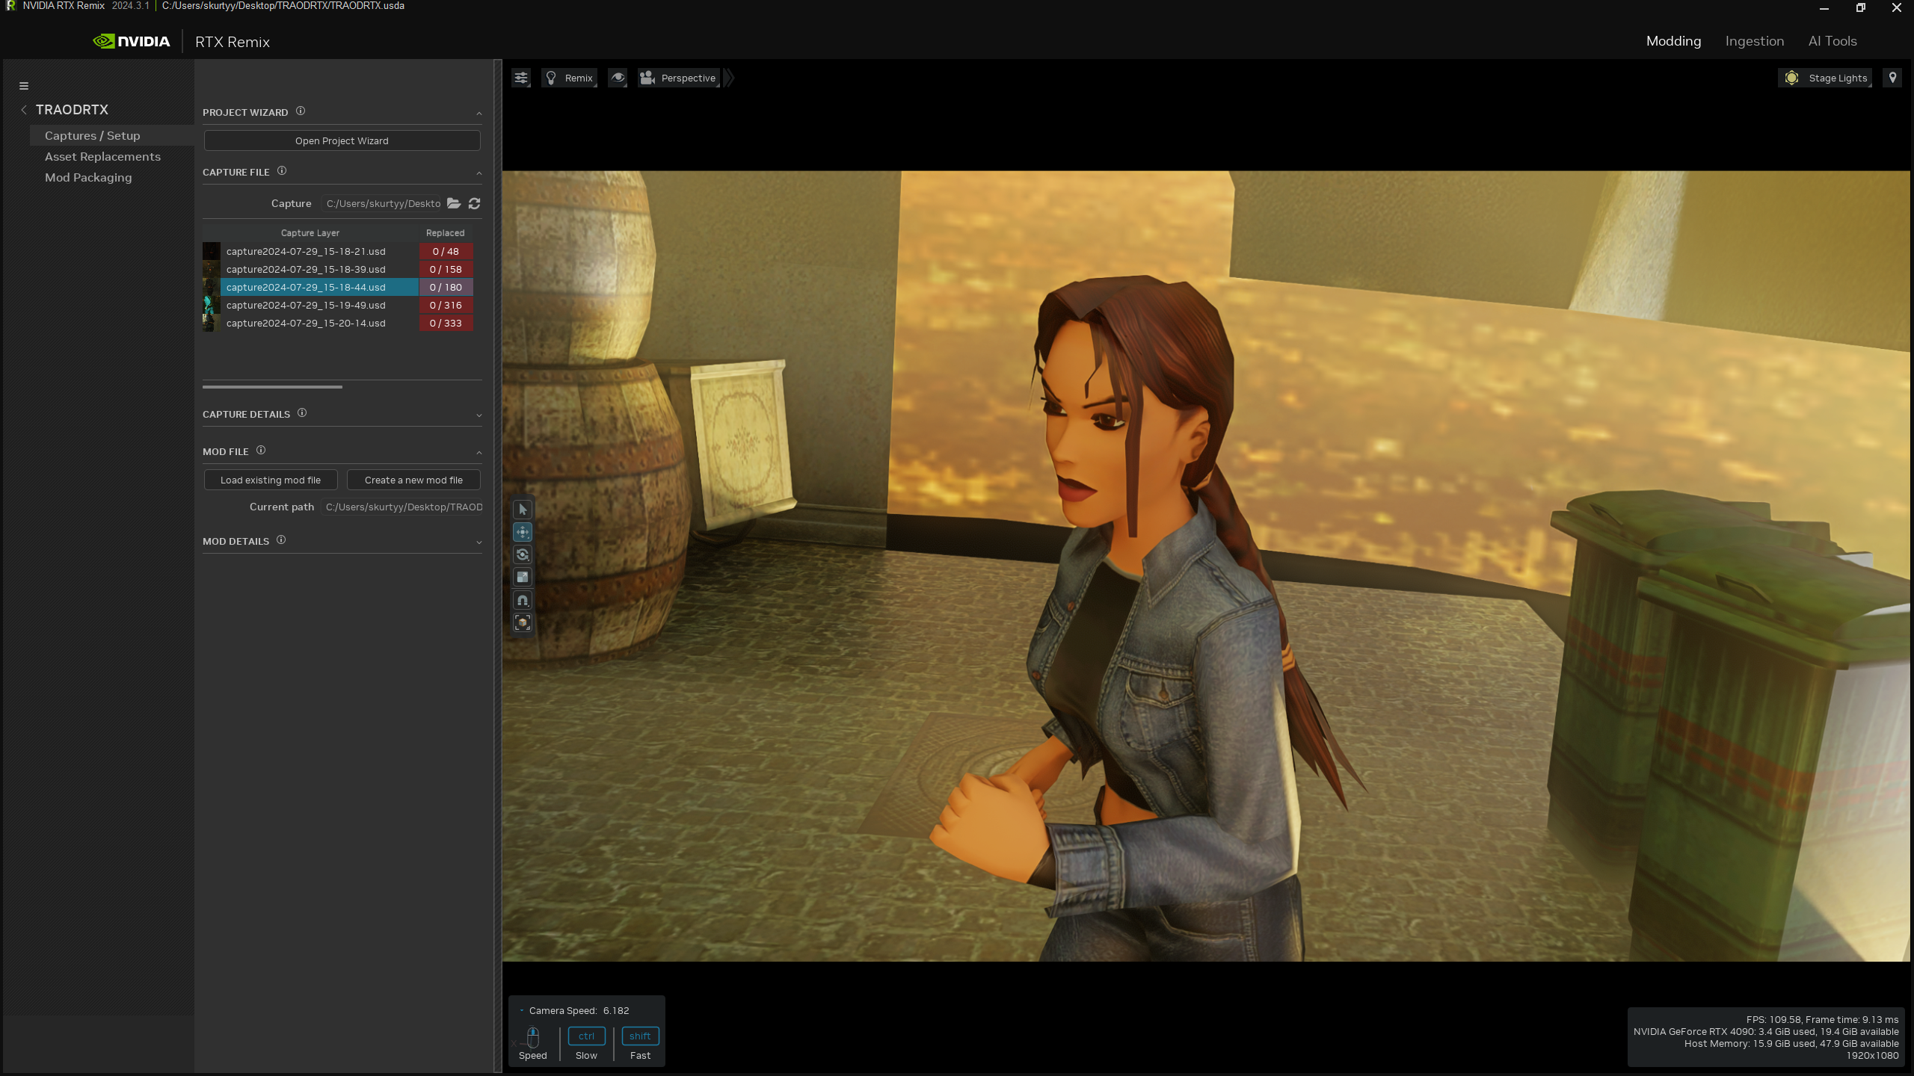Collapse the Capture File section
Image resolution: width=1914 pixels, height=1076 pixels.
pyautogui.click(x=478, y=173)
